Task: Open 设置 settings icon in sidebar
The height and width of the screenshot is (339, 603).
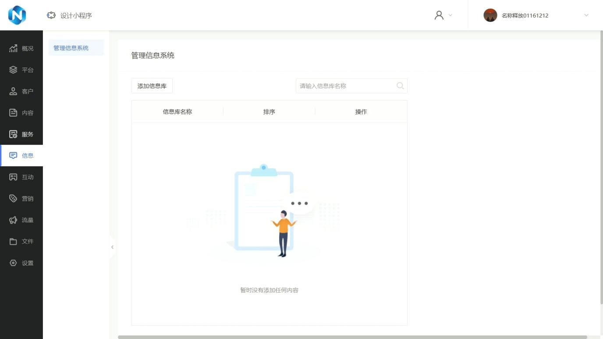Action: click(13, 263)
